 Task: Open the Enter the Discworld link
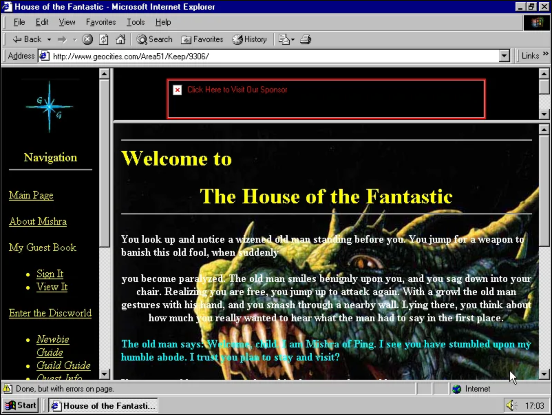[50, 313]
